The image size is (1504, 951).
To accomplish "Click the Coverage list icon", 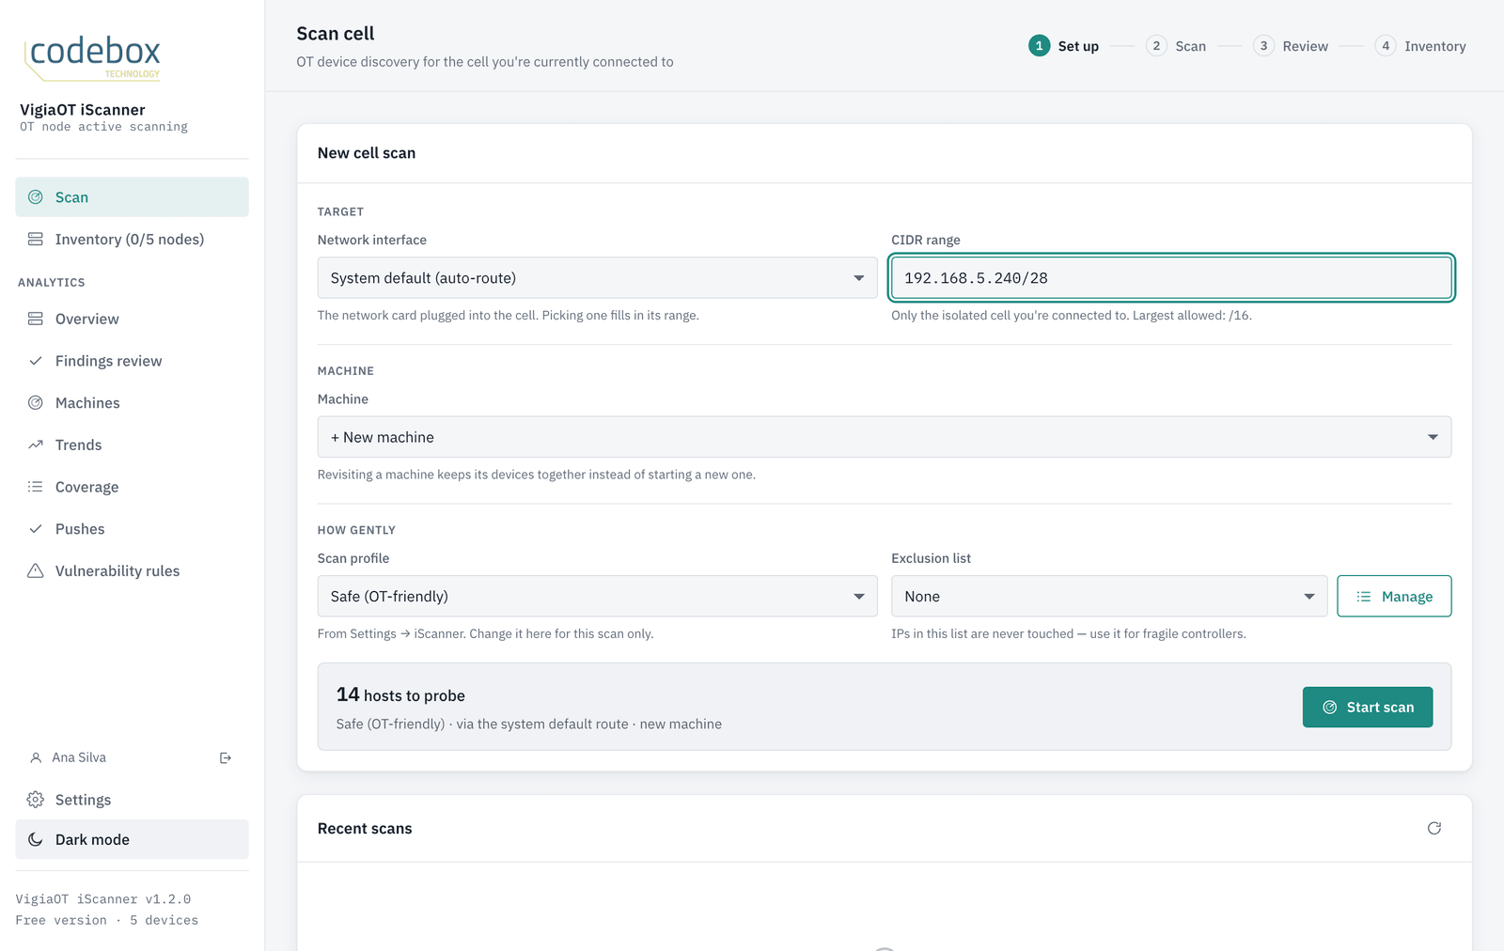I will [x=36, y=487].
